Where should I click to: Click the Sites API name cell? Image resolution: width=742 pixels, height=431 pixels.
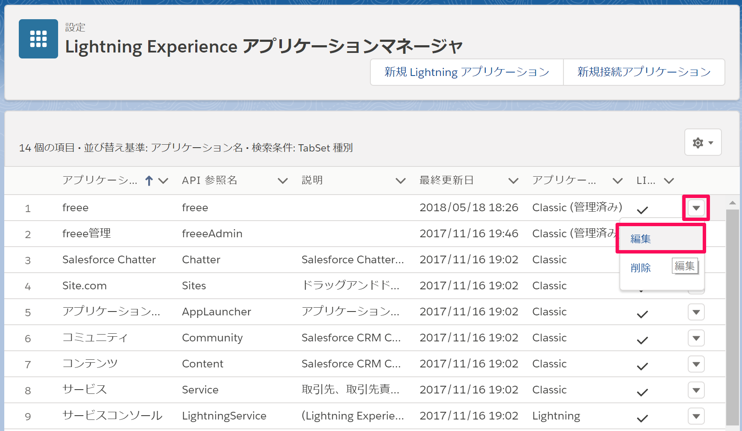click(194, 285)
